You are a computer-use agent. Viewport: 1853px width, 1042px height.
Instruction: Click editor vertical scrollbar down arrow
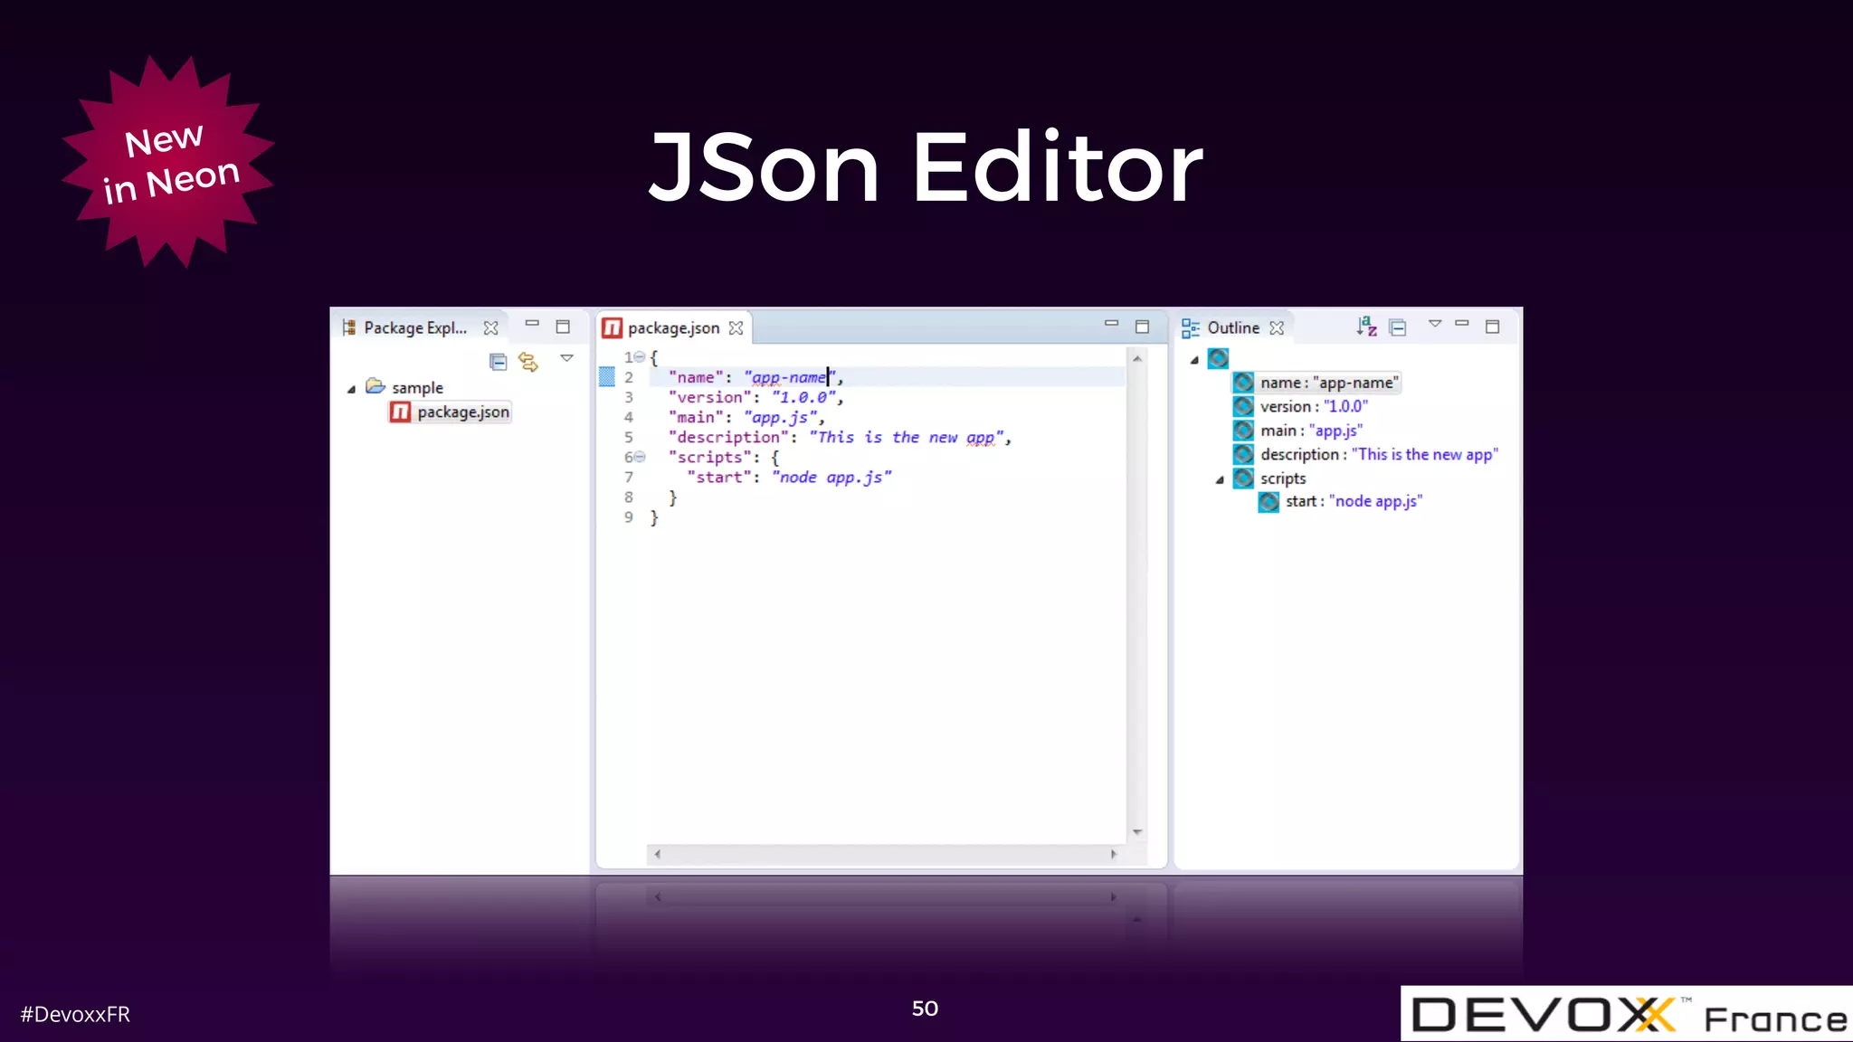pos(1137,831)
